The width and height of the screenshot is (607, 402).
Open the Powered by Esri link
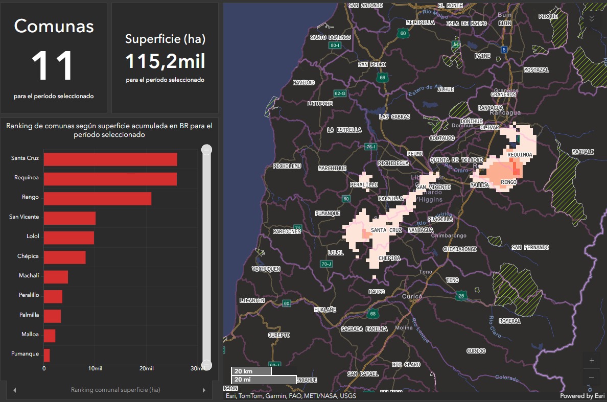(582, 396)
